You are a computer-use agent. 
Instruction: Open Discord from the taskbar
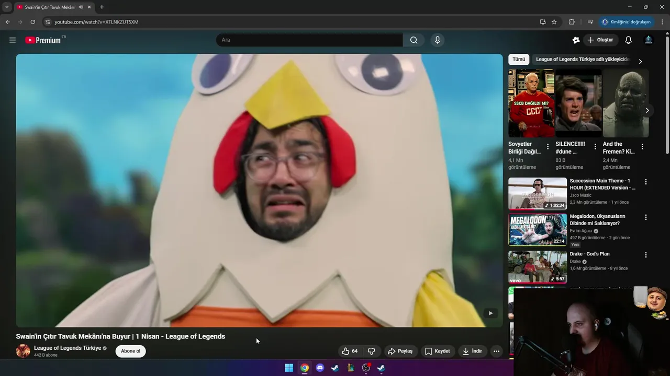tap(320, 368)
